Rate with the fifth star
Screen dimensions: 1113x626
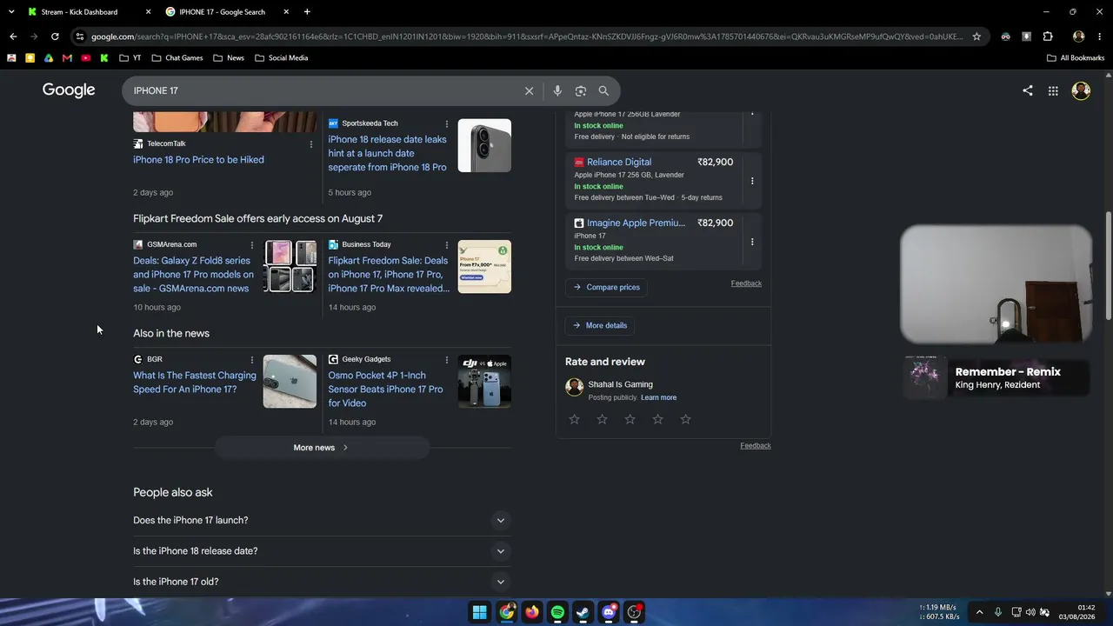click(686, 419)
